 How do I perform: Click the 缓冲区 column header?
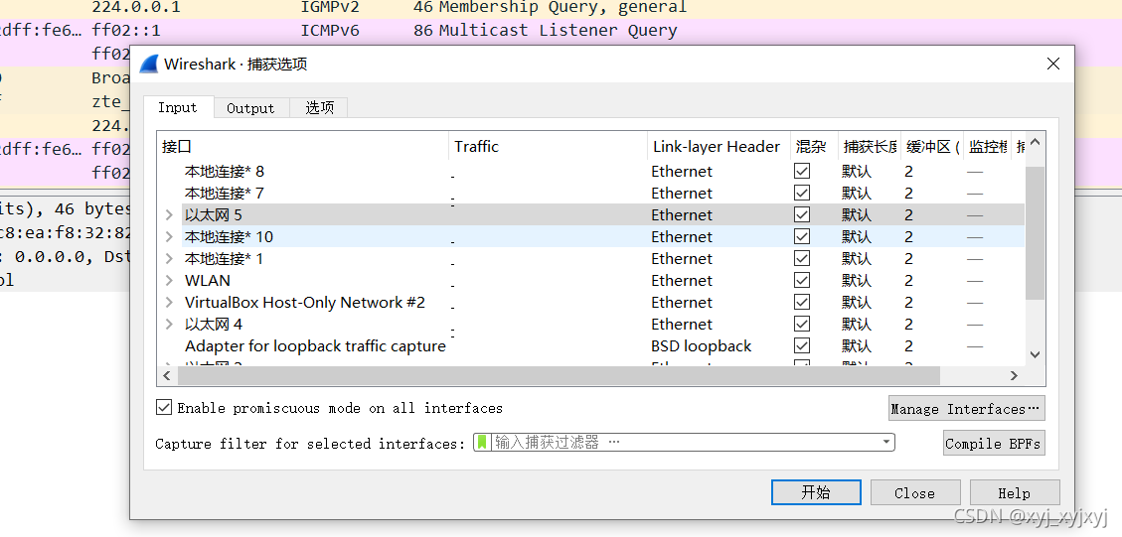931,147
